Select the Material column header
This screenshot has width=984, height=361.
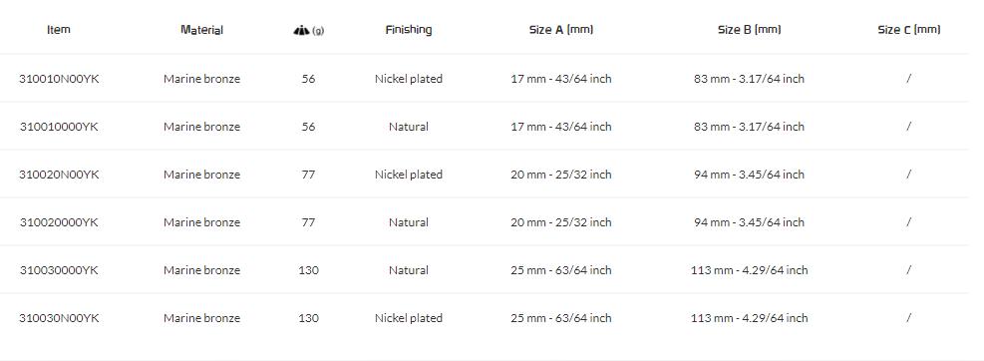[201, 30]
